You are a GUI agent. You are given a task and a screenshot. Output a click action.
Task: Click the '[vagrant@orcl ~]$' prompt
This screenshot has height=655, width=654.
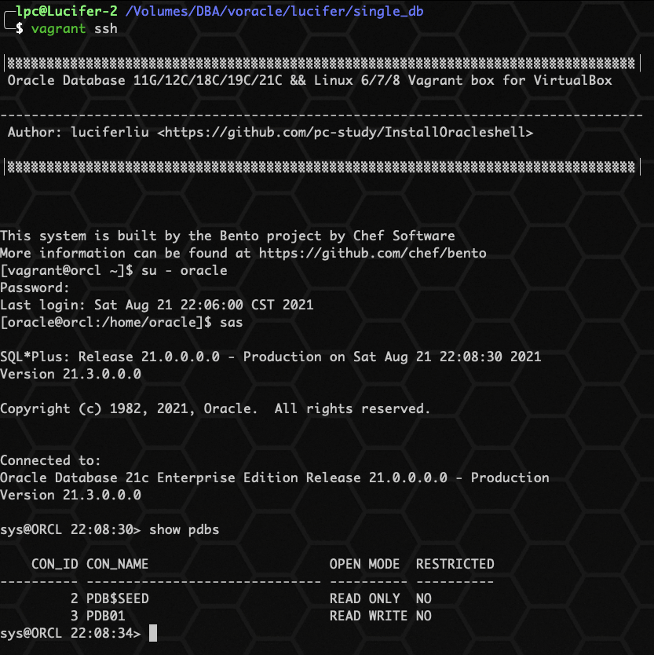(x=67, y=271)
